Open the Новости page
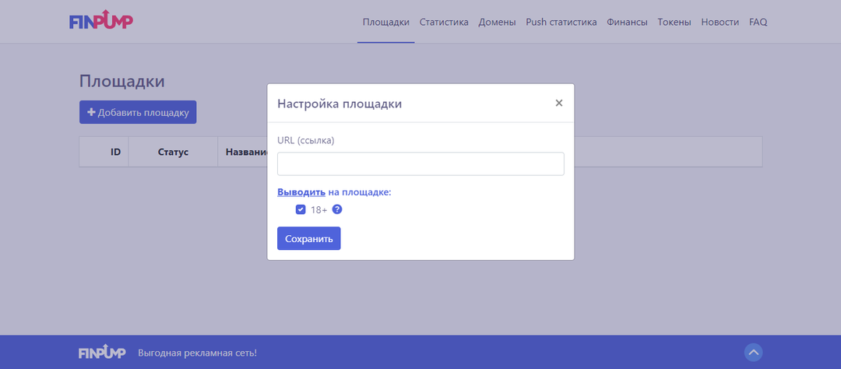The height and width of the screenshot is (369, 841). coord(720,22)
